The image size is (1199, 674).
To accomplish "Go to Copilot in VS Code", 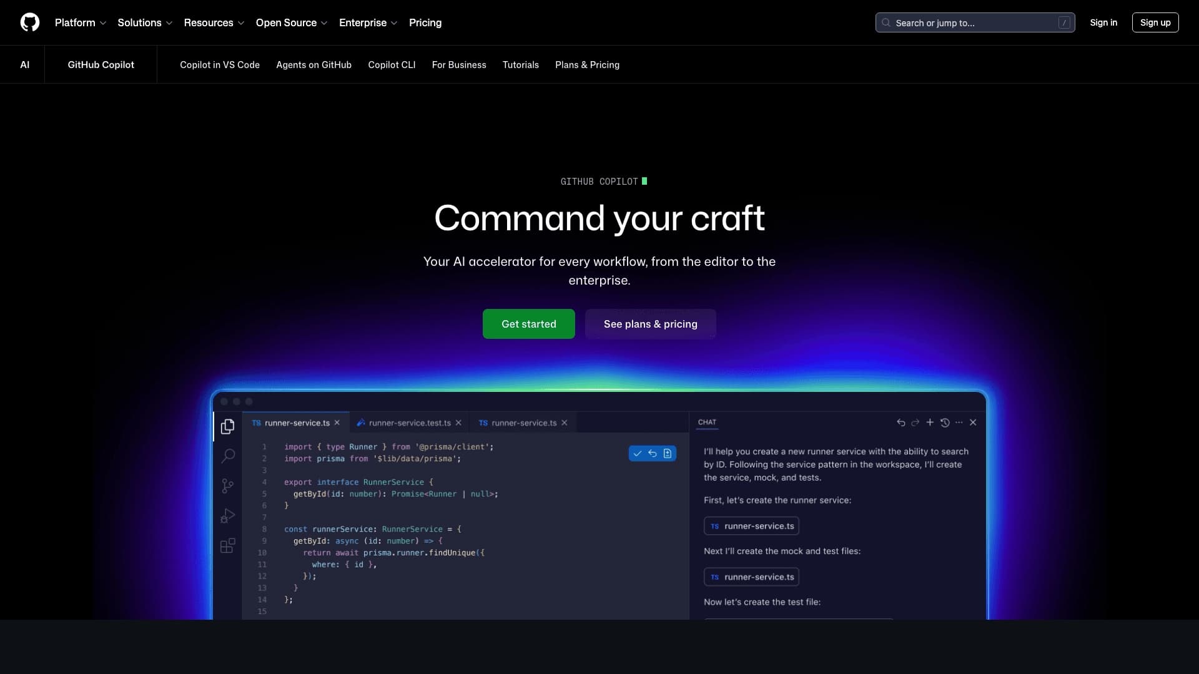I will tap(220, 65).
